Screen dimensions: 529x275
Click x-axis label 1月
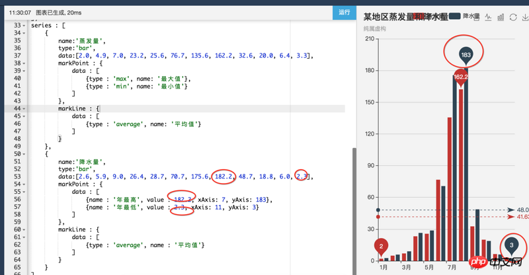(x=384, y=268)
